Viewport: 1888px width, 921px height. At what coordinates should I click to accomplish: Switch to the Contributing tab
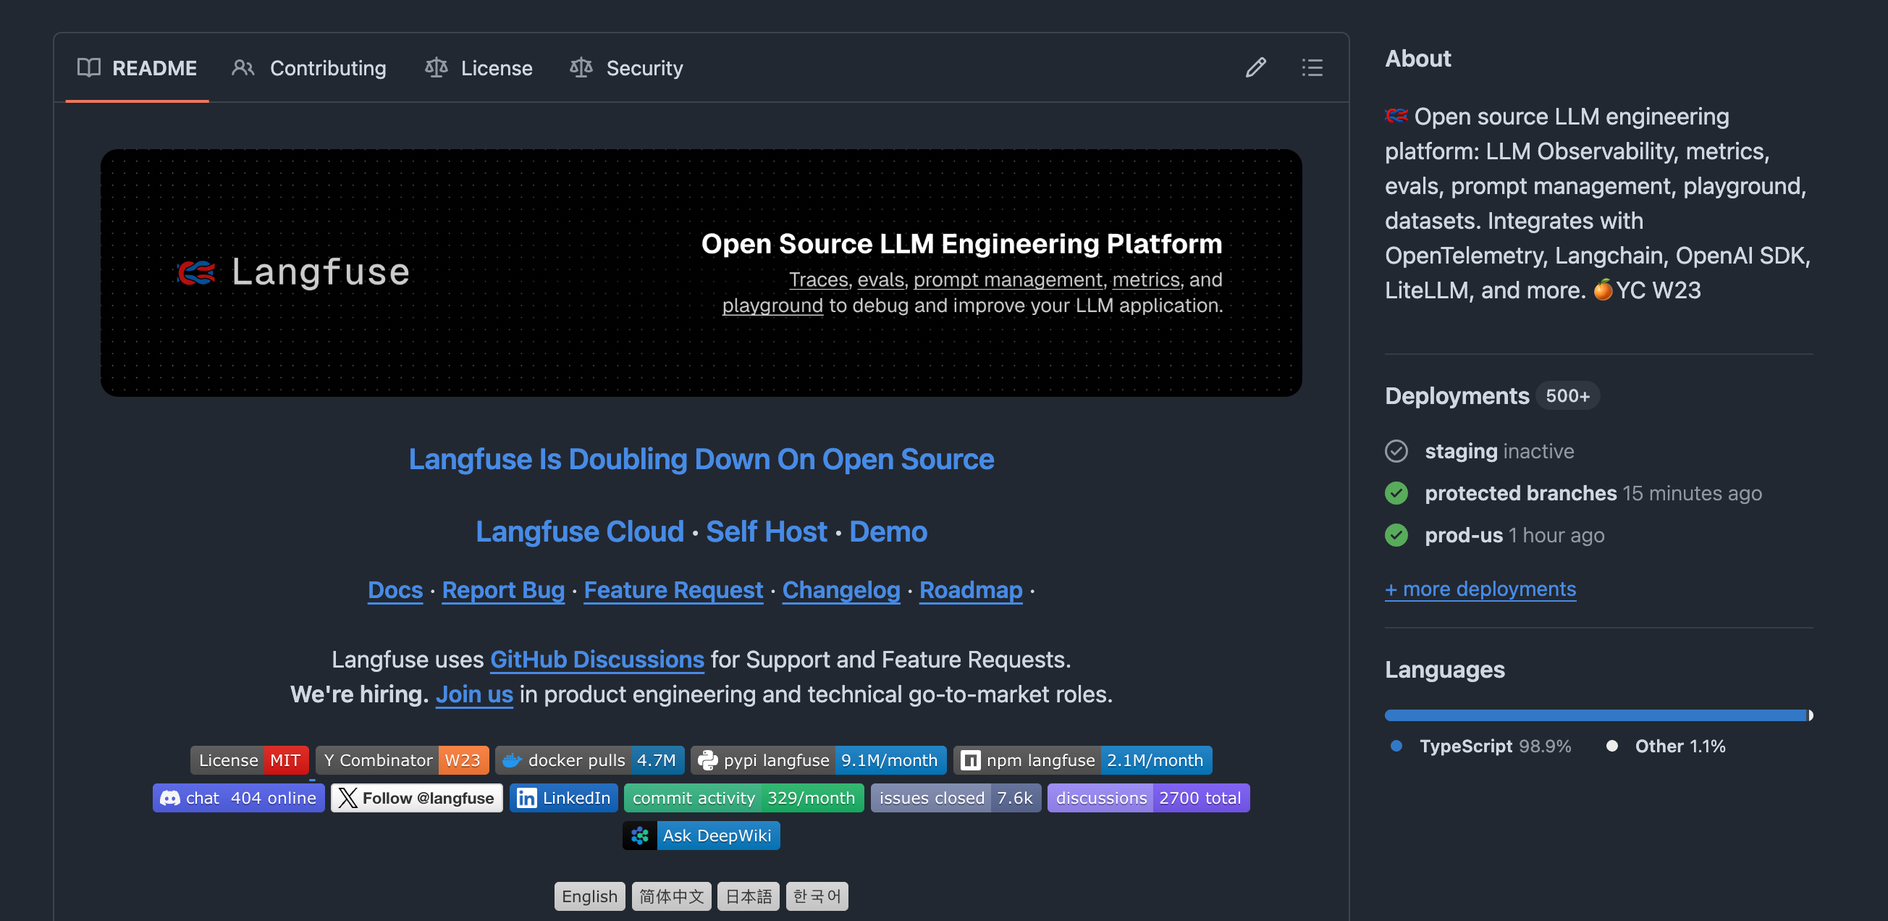[x=309, y=67]
